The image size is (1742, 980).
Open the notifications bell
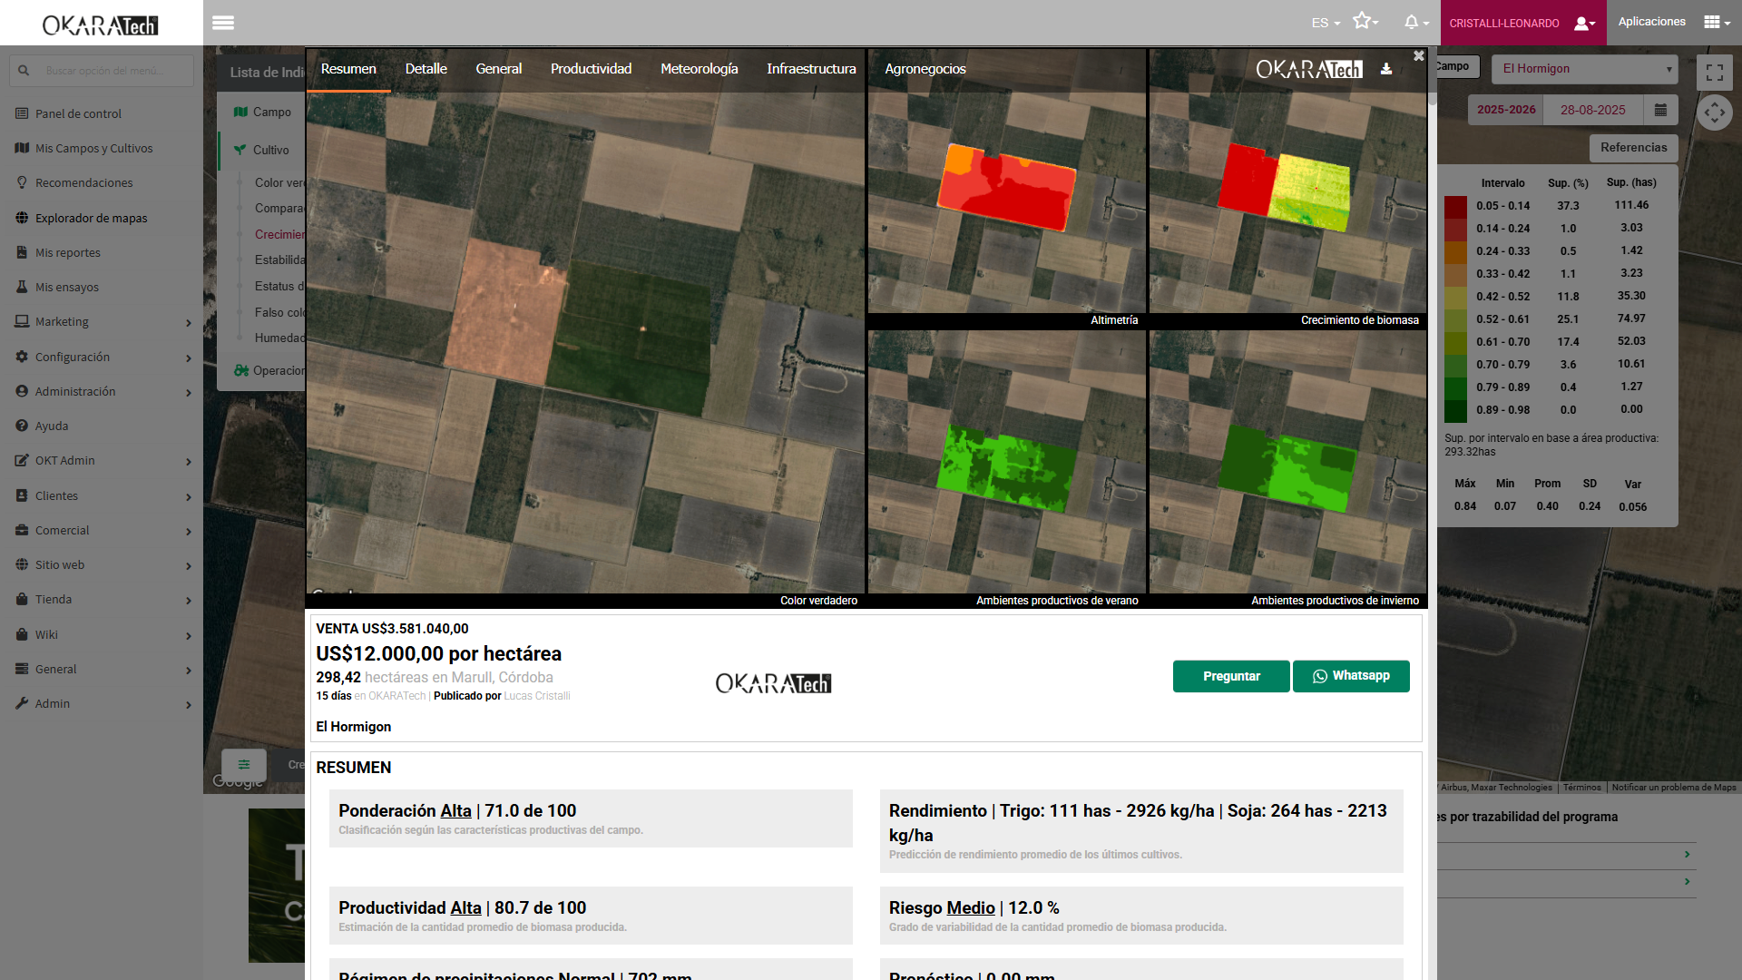[1412, 22]
